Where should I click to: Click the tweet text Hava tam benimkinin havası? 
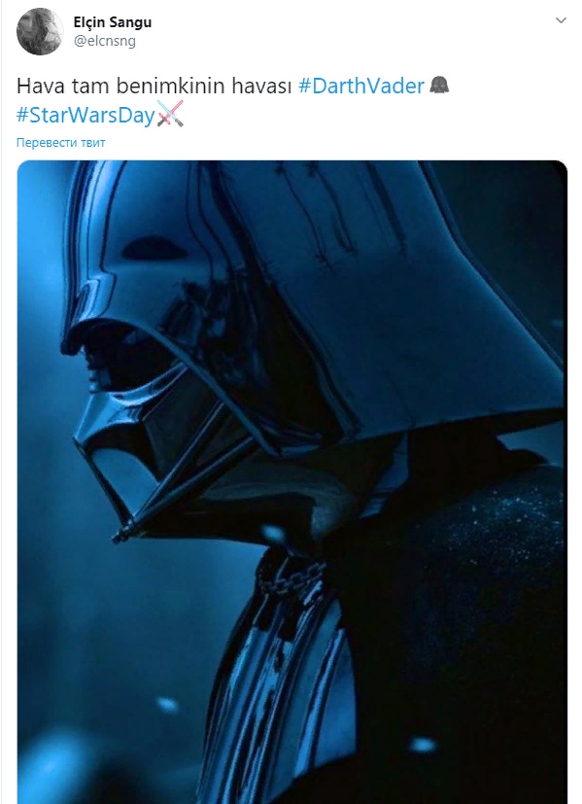click(x=154, y=86)
